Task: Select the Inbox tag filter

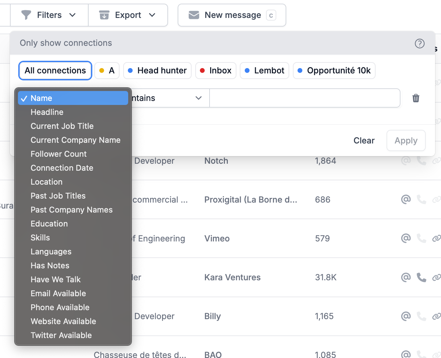Action: click(x=216, y=70)
